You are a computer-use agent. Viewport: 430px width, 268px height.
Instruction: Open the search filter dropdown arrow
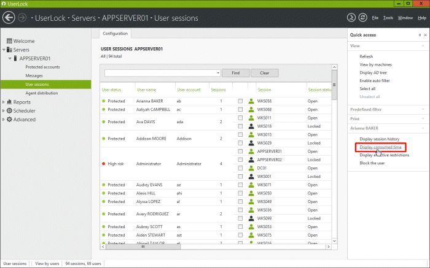[x=218, y=73]
